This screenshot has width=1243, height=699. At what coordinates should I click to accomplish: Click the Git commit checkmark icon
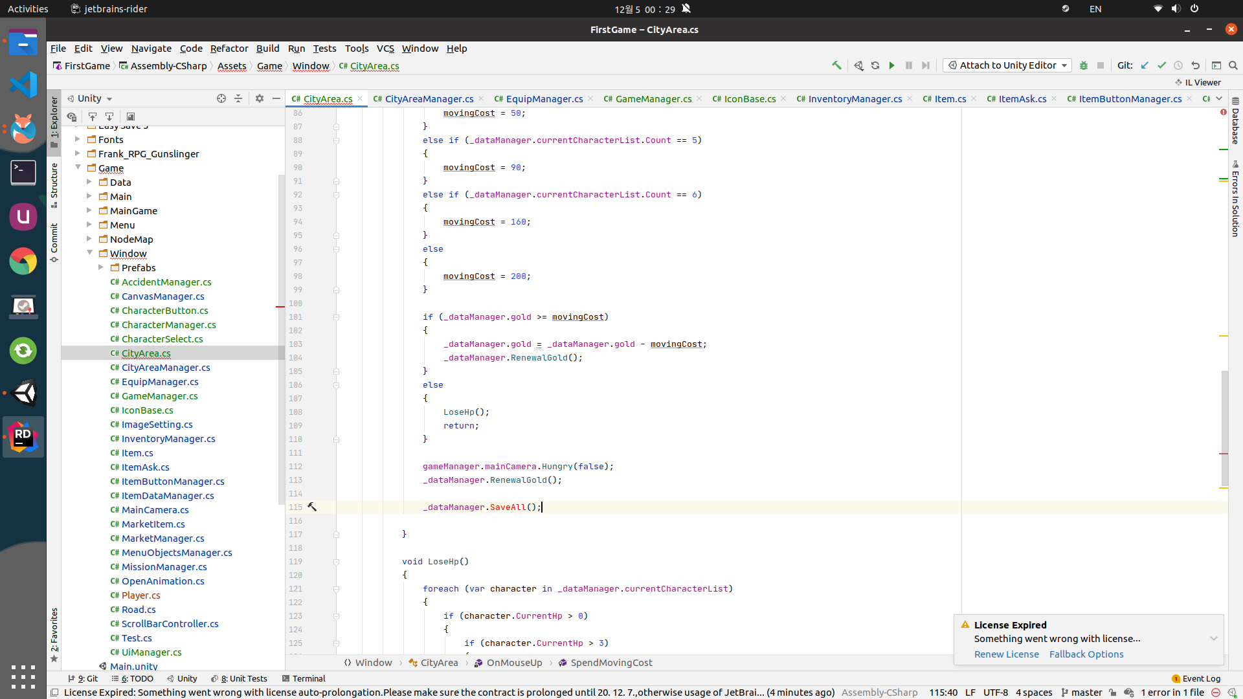pyautogui.click(x=1161, y=65)
